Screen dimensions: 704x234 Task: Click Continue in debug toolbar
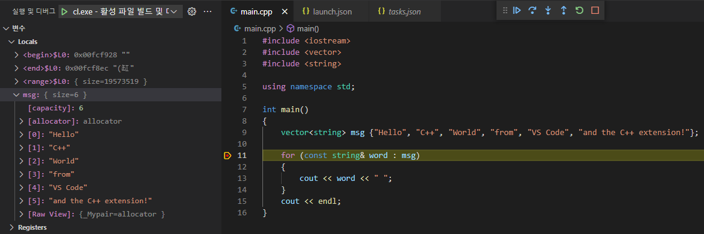(517, 10)
